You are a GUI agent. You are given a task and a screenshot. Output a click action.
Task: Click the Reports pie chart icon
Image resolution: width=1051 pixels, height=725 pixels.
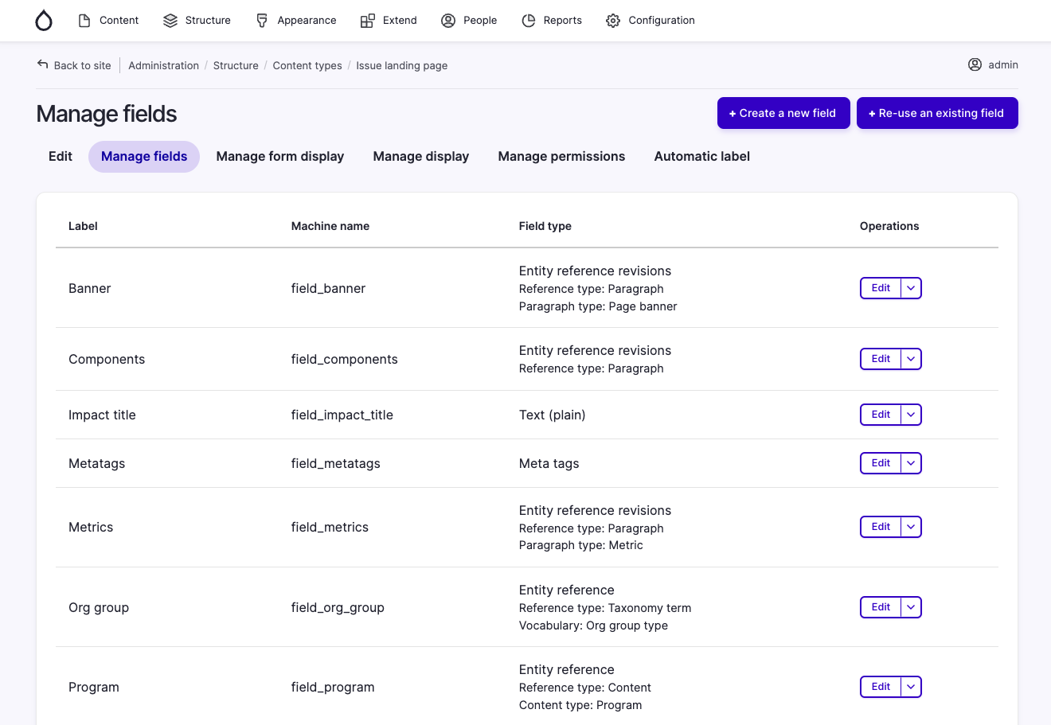(529, 21)
